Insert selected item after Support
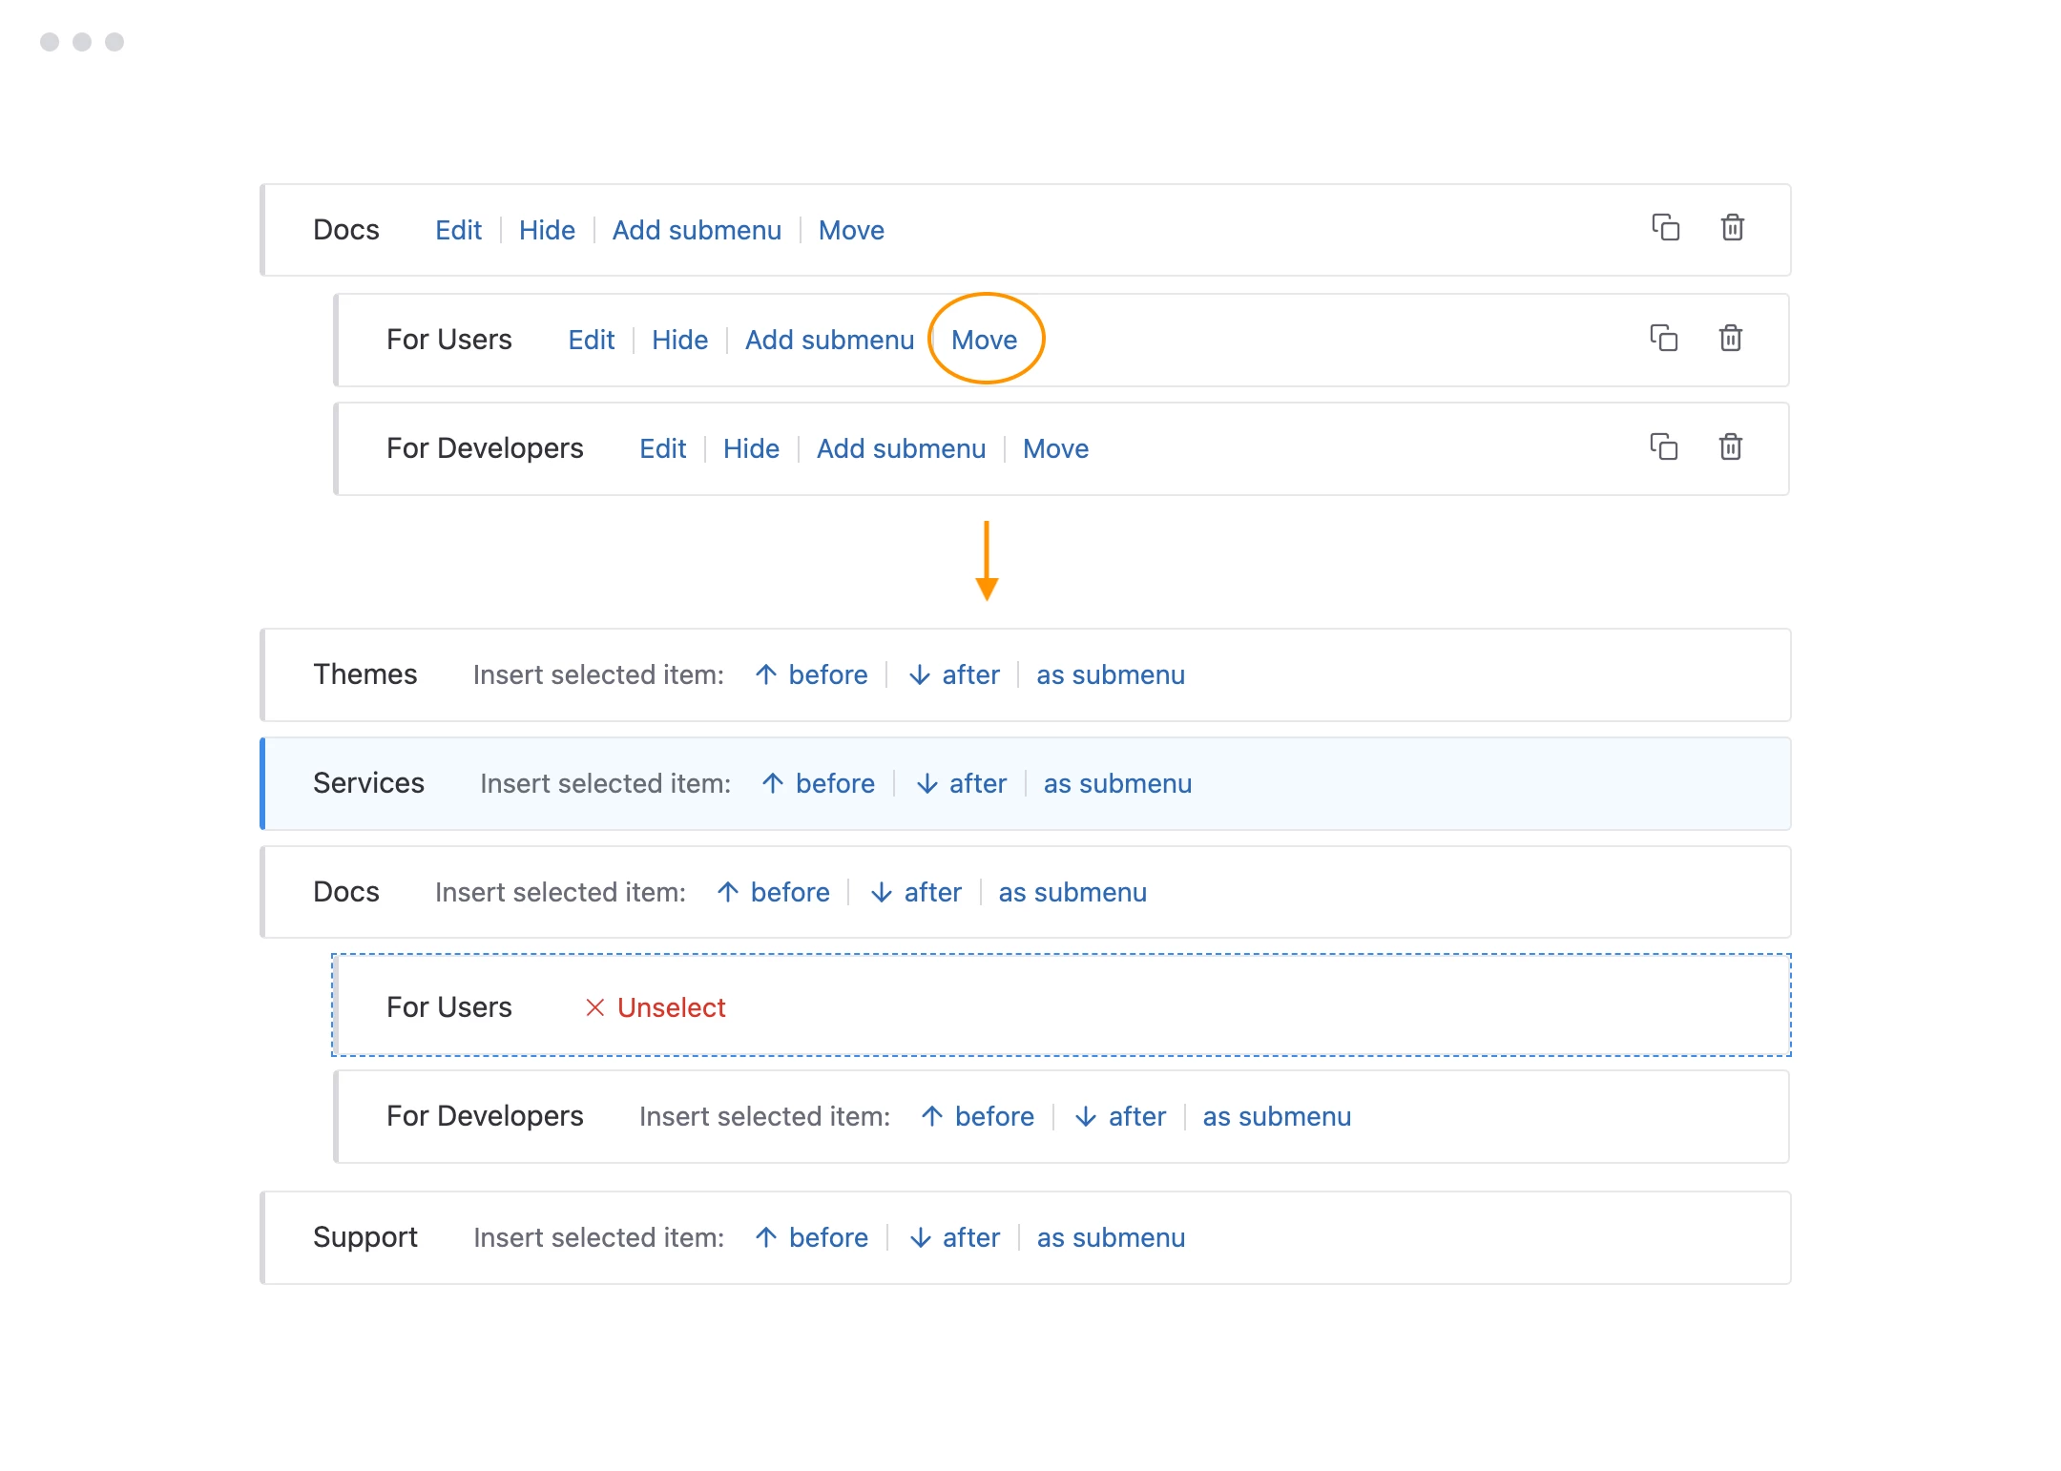Image resolution: width=2061 pixels, height=1471 pixels. coord(954,1237)
